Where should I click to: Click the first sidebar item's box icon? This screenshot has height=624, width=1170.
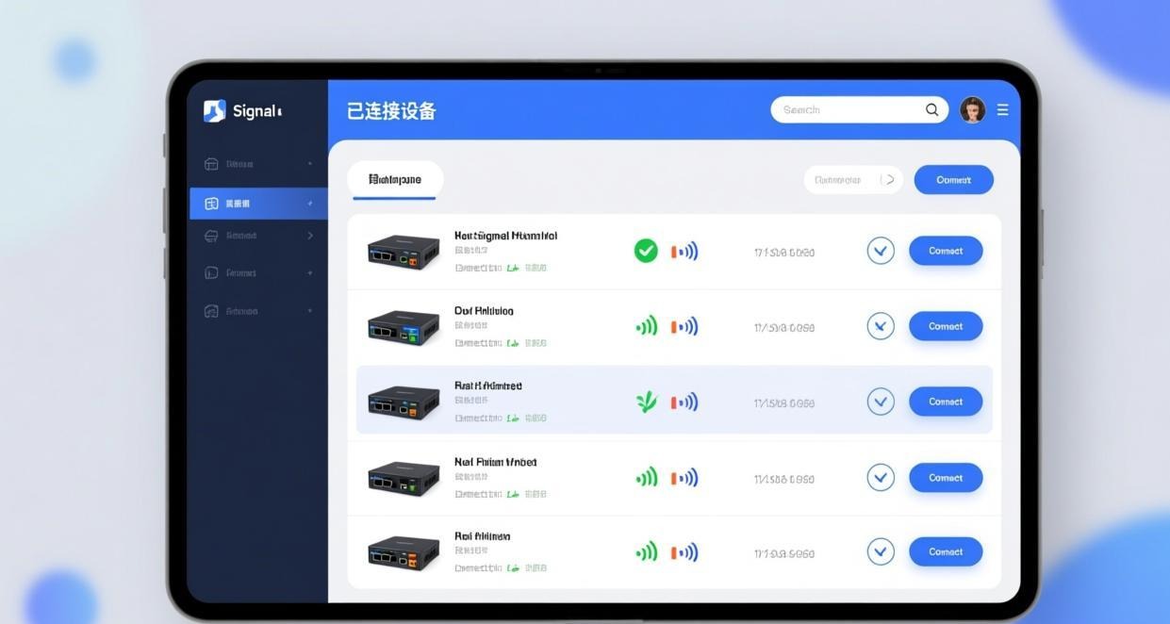[211, 164]
